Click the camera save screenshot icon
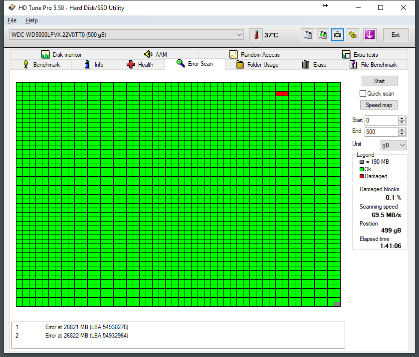419x357 pixels. pyautogui.click(x=338, y=35)
